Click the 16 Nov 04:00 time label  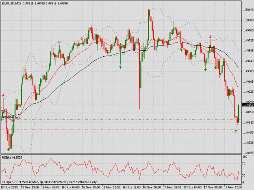[x=71, y=188]
